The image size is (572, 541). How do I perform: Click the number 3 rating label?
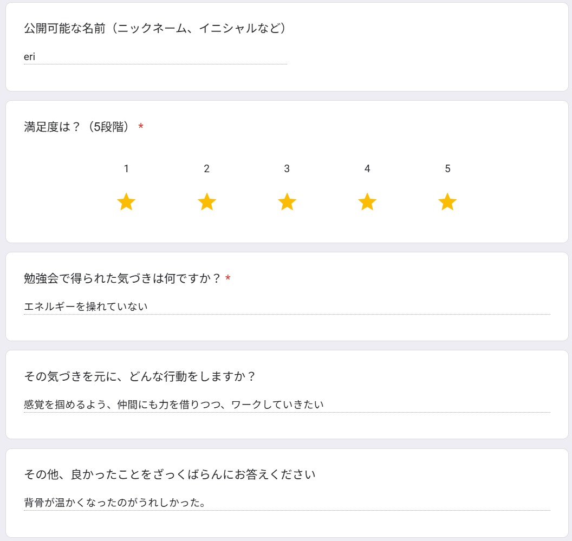287,168
